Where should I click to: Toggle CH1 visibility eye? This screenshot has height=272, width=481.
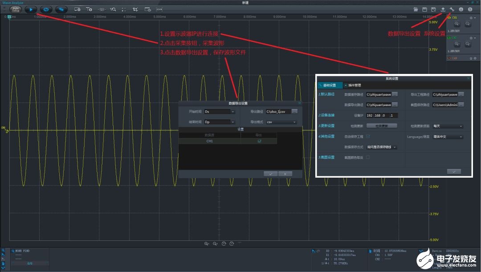pyautogui.click(x=449, y=18)
